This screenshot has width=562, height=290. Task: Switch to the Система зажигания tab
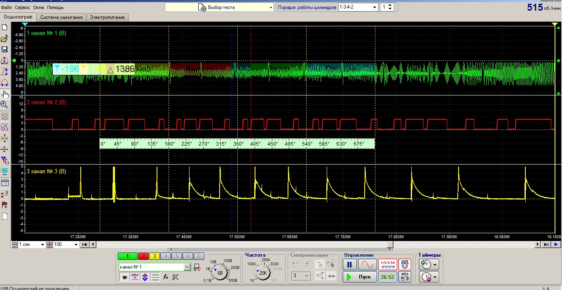(61, 17)
